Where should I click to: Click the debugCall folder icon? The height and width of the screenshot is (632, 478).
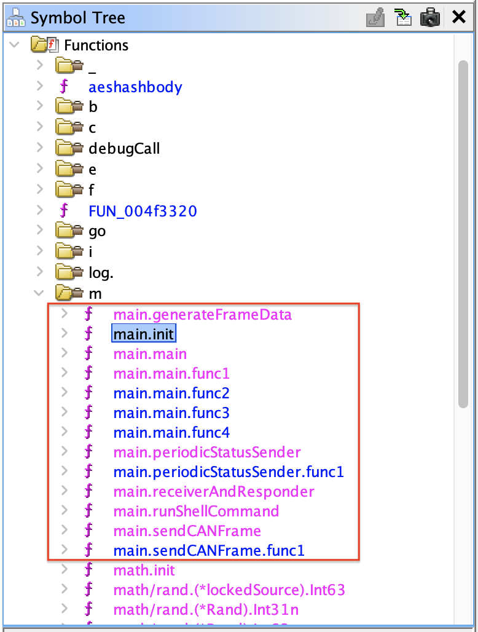coord(69,148)
